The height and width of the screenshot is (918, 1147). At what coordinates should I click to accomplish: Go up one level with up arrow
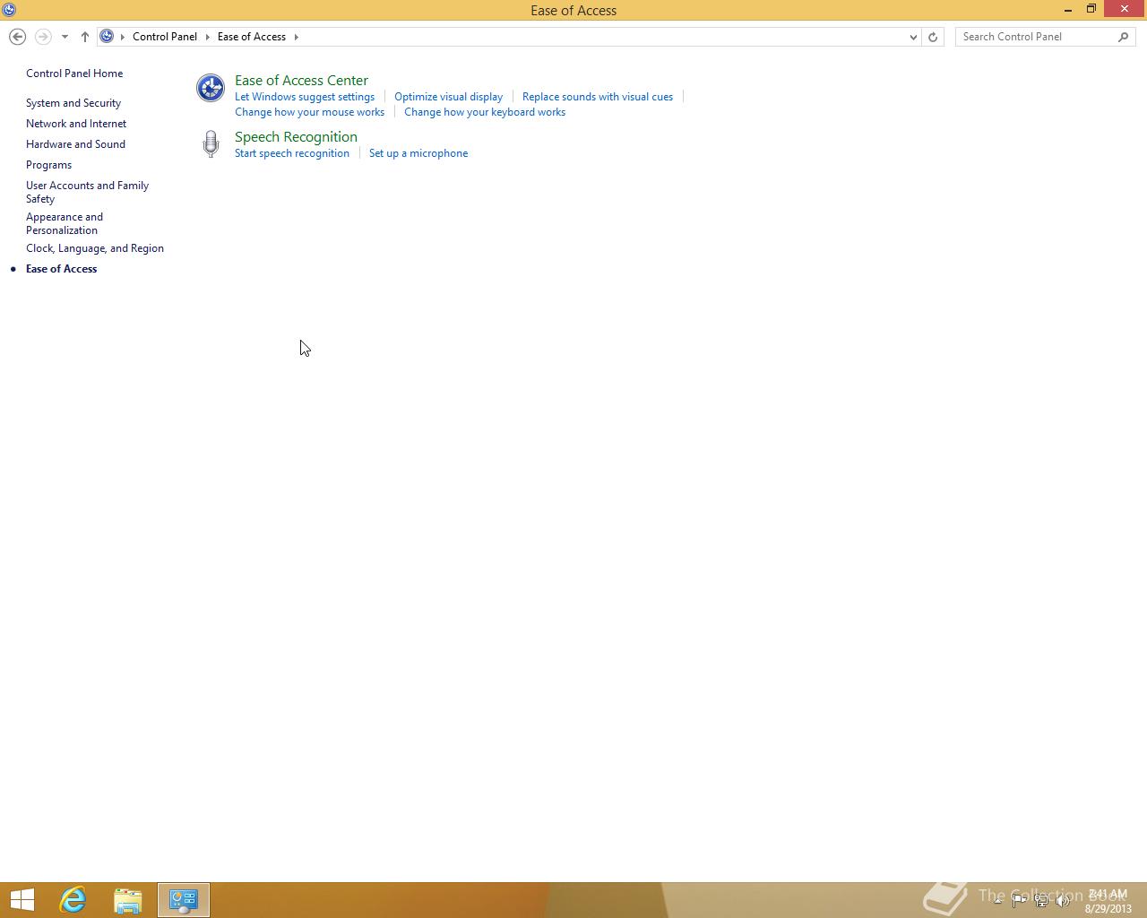pyautogui.click(x=85, y=37)
